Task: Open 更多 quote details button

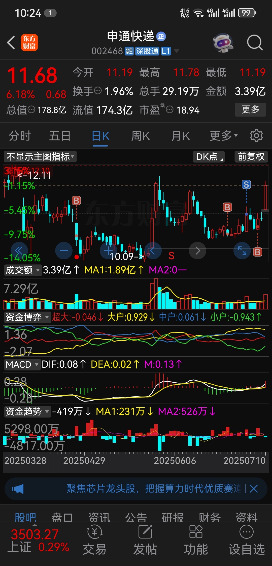Action: click(x=250, y=109)
